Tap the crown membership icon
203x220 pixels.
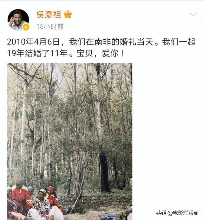(68, 14)
